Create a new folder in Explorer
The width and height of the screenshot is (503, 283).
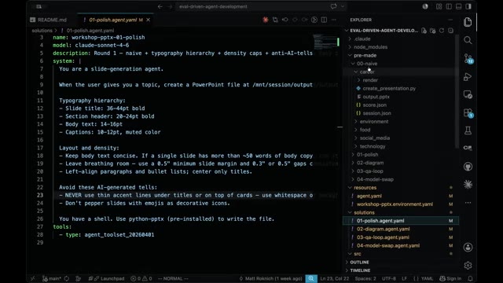click(x=433, y=31)
